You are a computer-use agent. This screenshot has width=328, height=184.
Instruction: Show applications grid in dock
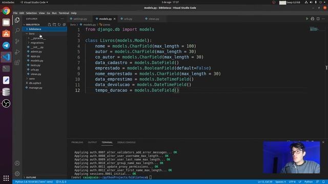click(6, 178)
